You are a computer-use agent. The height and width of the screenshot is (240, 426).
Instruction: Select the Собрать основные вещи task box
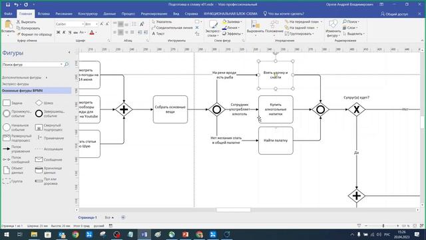170,109
